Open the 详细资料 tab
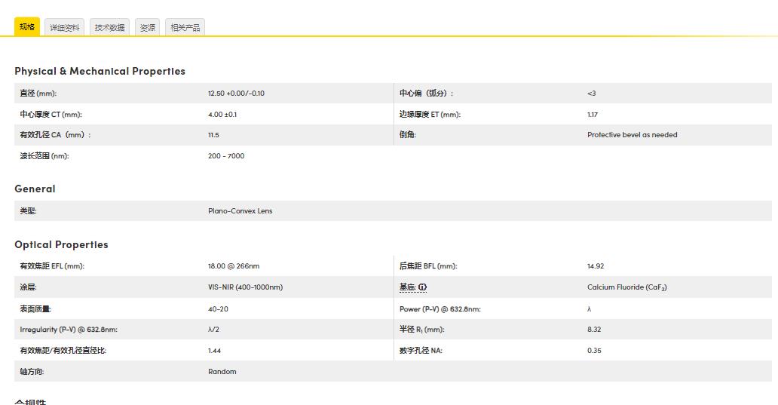Viewport: 778px width, 405px height. pyautogui.click(x=65, y=28)
